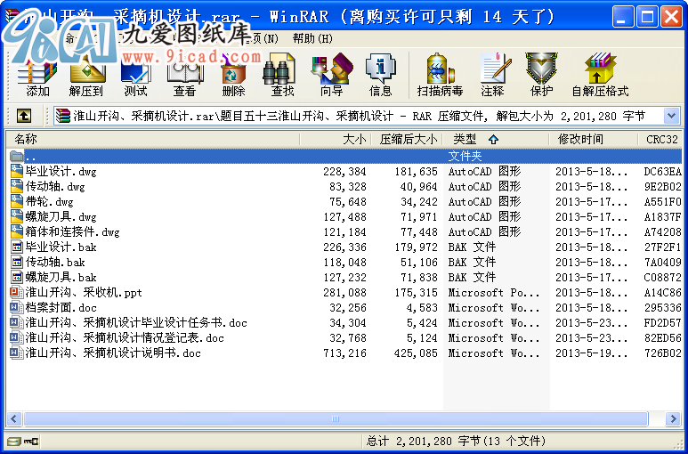This screenshot has height=454, width=688.
Task: Click the RAR archive icon in address bar
Action: click(63, 116)
